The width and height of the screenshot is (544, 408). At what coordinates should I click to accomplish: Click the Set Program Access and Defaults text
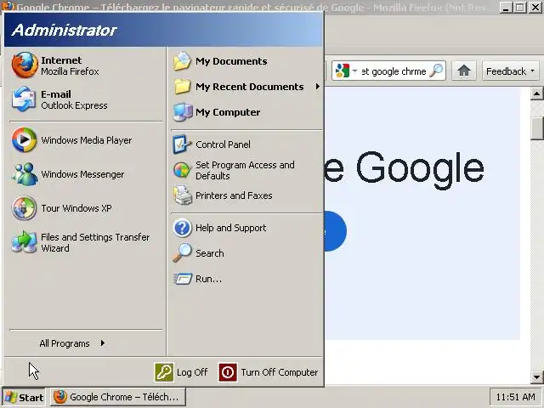[245, 170]
